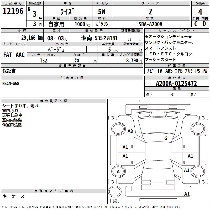Image resolution: width=210 pixels, height=210 pixels.
Task: Click the office notice キーケース
Action: [13, 196]
